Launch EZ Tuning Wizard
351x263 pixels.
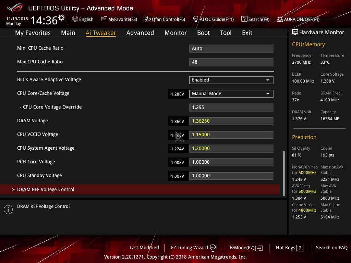click(x=189, y=248)
